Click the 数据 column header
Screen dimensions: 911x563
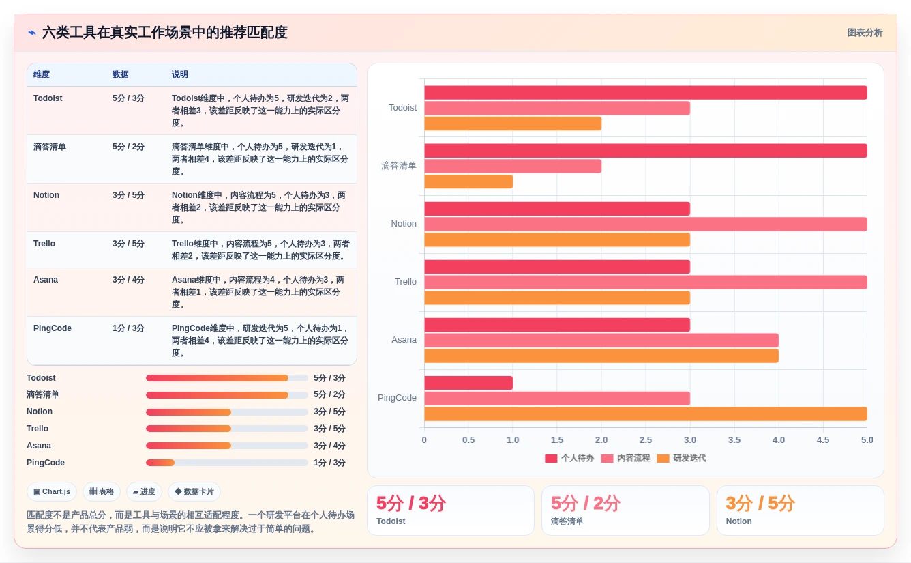click(121, 74)
